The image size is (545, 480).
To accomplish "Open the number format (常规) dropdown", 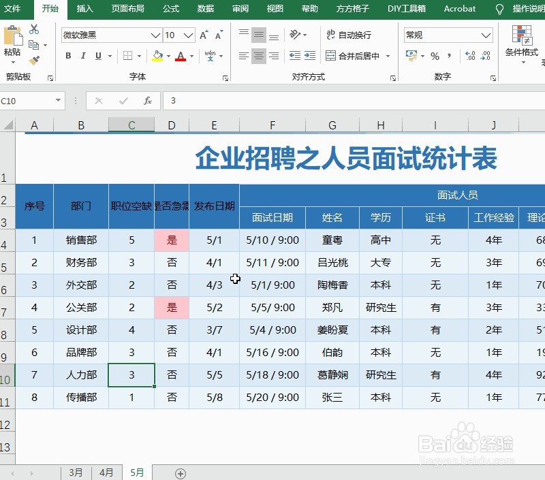I will (x=485, y=35).
